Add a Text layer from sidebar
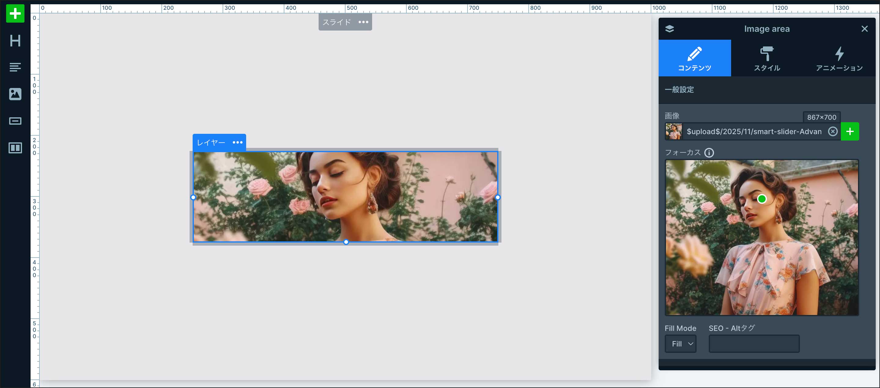This screenshot has height=388, width=880. point(15,67)
